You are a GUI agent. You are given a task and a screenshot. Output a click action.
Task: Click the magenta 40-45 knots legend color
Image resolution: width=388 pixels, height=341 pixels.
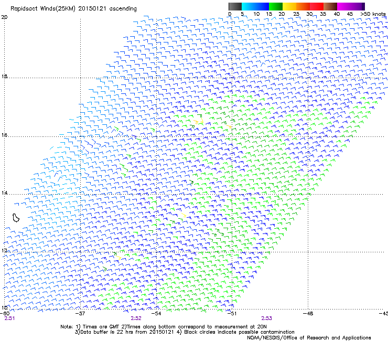tap(344, 6)
